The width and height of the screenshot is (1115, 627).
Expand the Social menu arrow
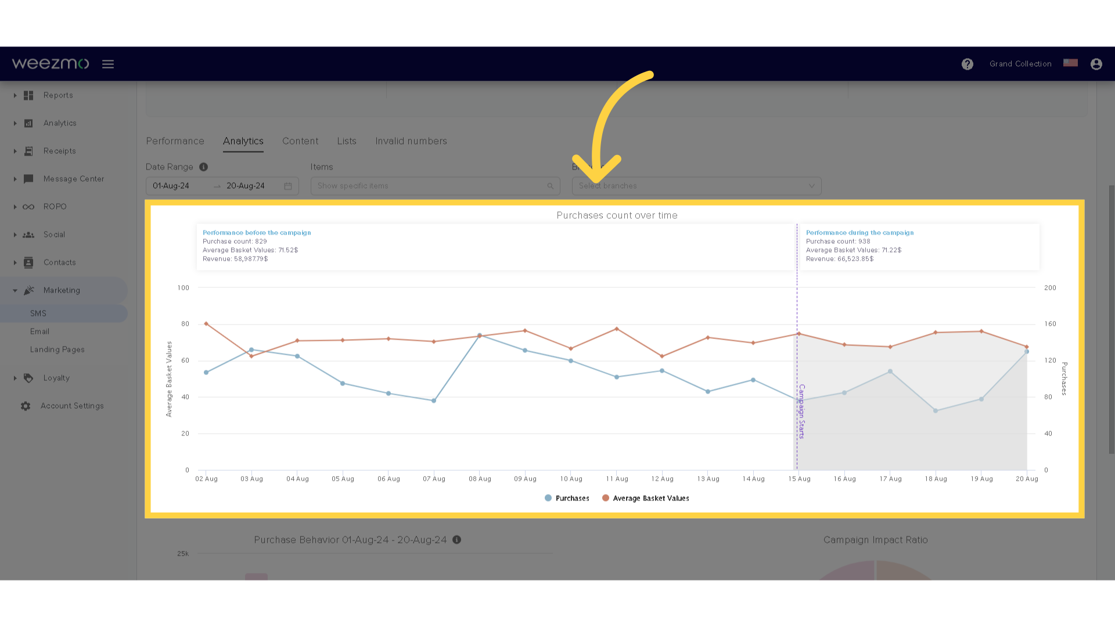pyautogui.click(x=15, y=235)
